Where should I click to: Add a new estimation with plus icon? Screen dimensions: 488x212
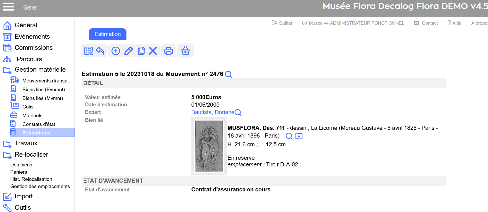tap(116, 51)
